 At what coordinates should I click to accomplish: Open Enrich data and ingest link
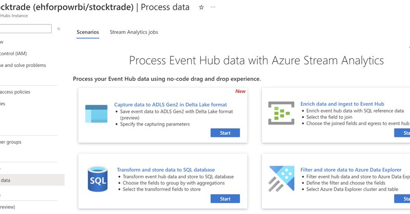pyautogui.click(x=342, y=104)
